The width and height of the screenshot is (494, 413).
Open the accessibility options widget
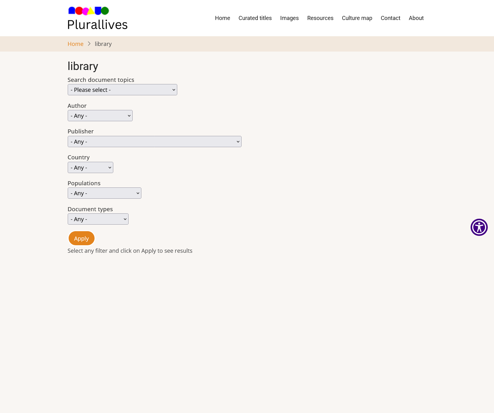[x=479, y=227]
